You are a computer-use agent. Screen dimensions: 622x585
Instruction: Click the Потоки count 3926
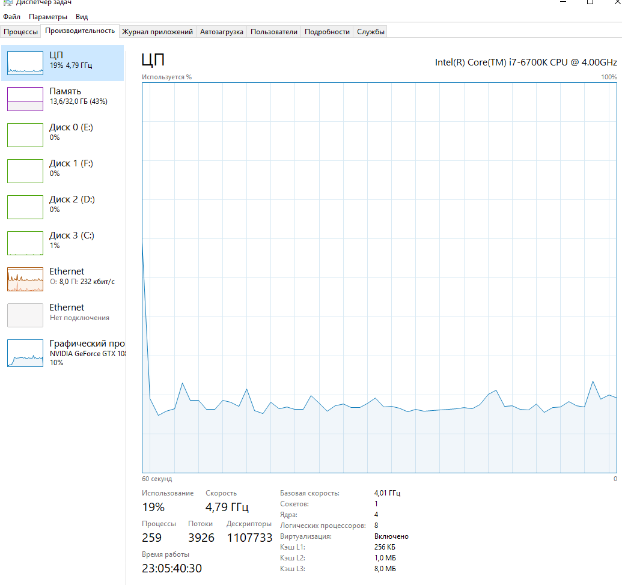pos(201,538)
